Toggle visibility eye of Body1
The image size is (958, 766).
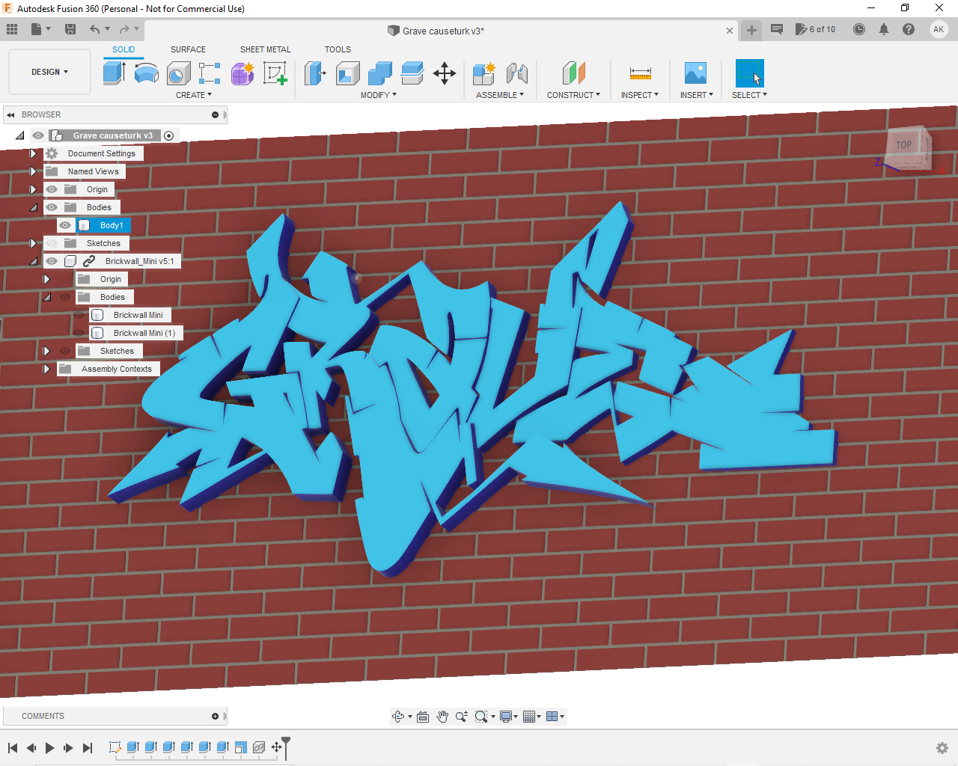pyautogui.click(x=65, y=225)
